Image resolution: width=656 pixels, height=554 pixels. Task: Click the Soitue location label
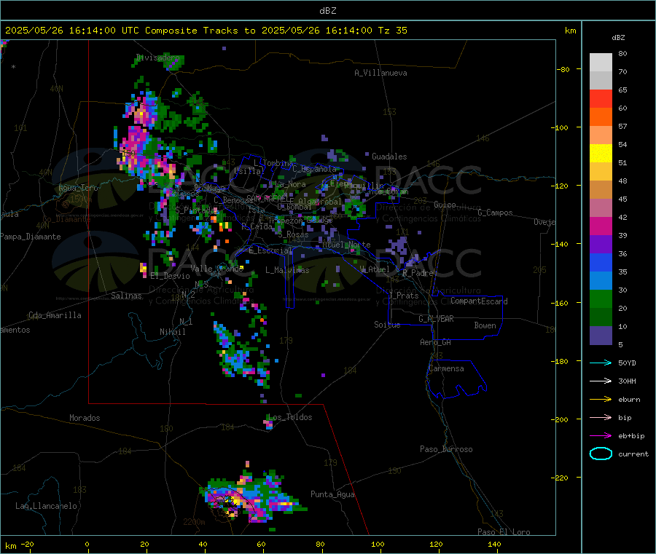(x=387, y=325)
